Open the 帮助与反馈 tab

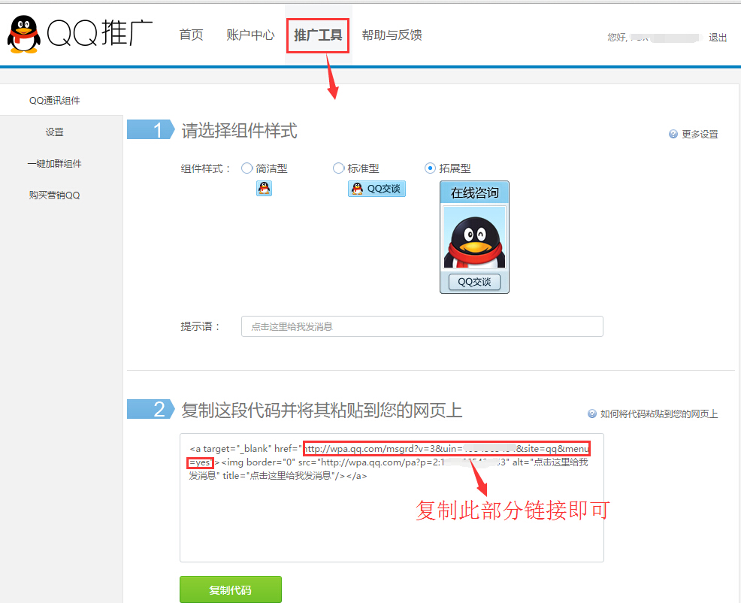point(392,35)
